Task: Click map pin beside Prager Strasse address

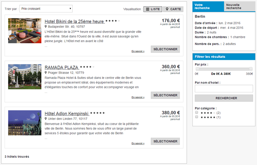Action: [46, 72]
